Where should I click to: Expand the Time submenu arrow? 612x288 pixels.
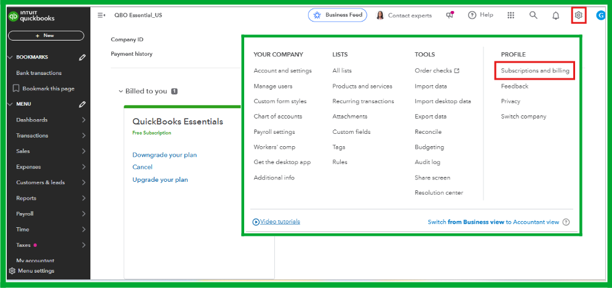click(84, 230)
